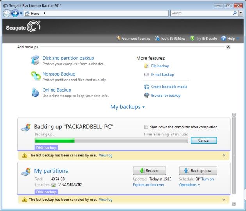The height and width of the screenshot is (211, 246).
Task: Click the Back up now button
Action: tap(198, 171)
